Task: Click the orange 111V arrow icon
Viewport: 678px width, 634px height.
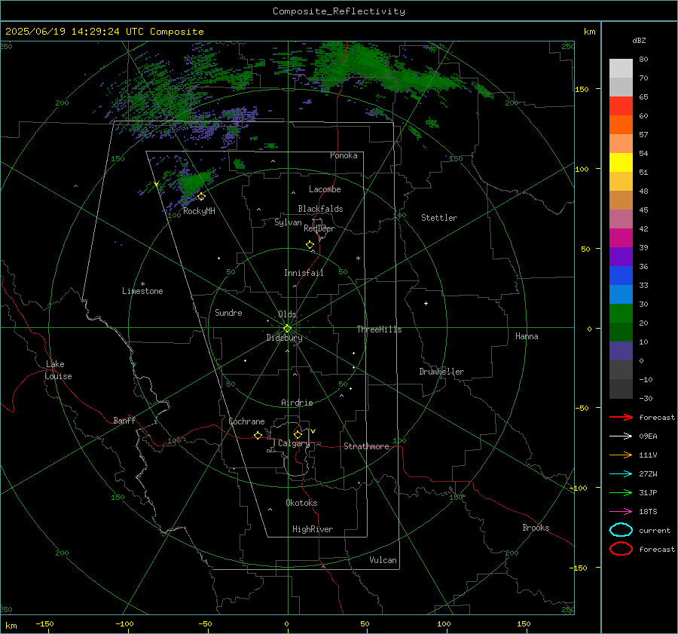Action: 621,455
